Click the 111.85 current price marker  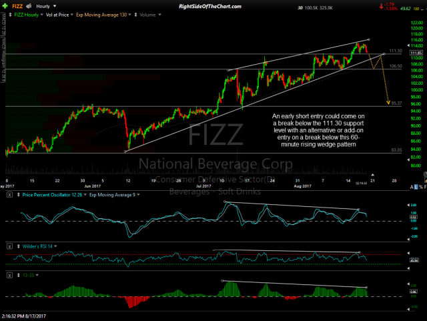414,53
